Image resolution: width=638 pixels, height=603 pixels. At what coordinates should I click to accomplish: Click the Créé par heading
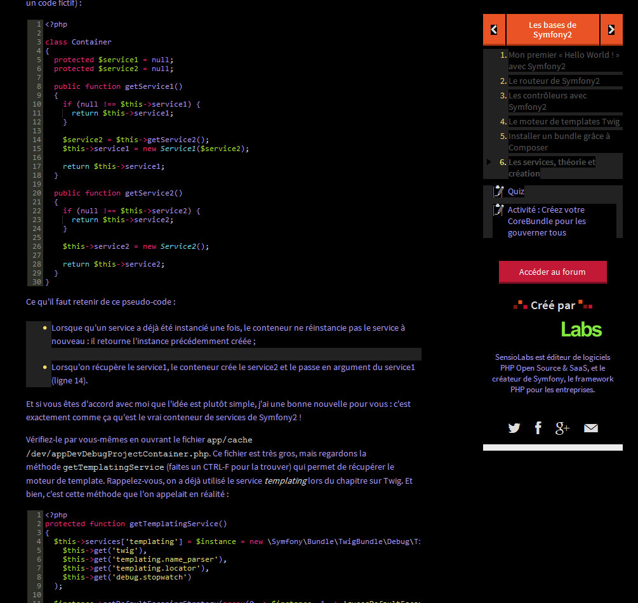pyautogui.click(x=552, y=305)
